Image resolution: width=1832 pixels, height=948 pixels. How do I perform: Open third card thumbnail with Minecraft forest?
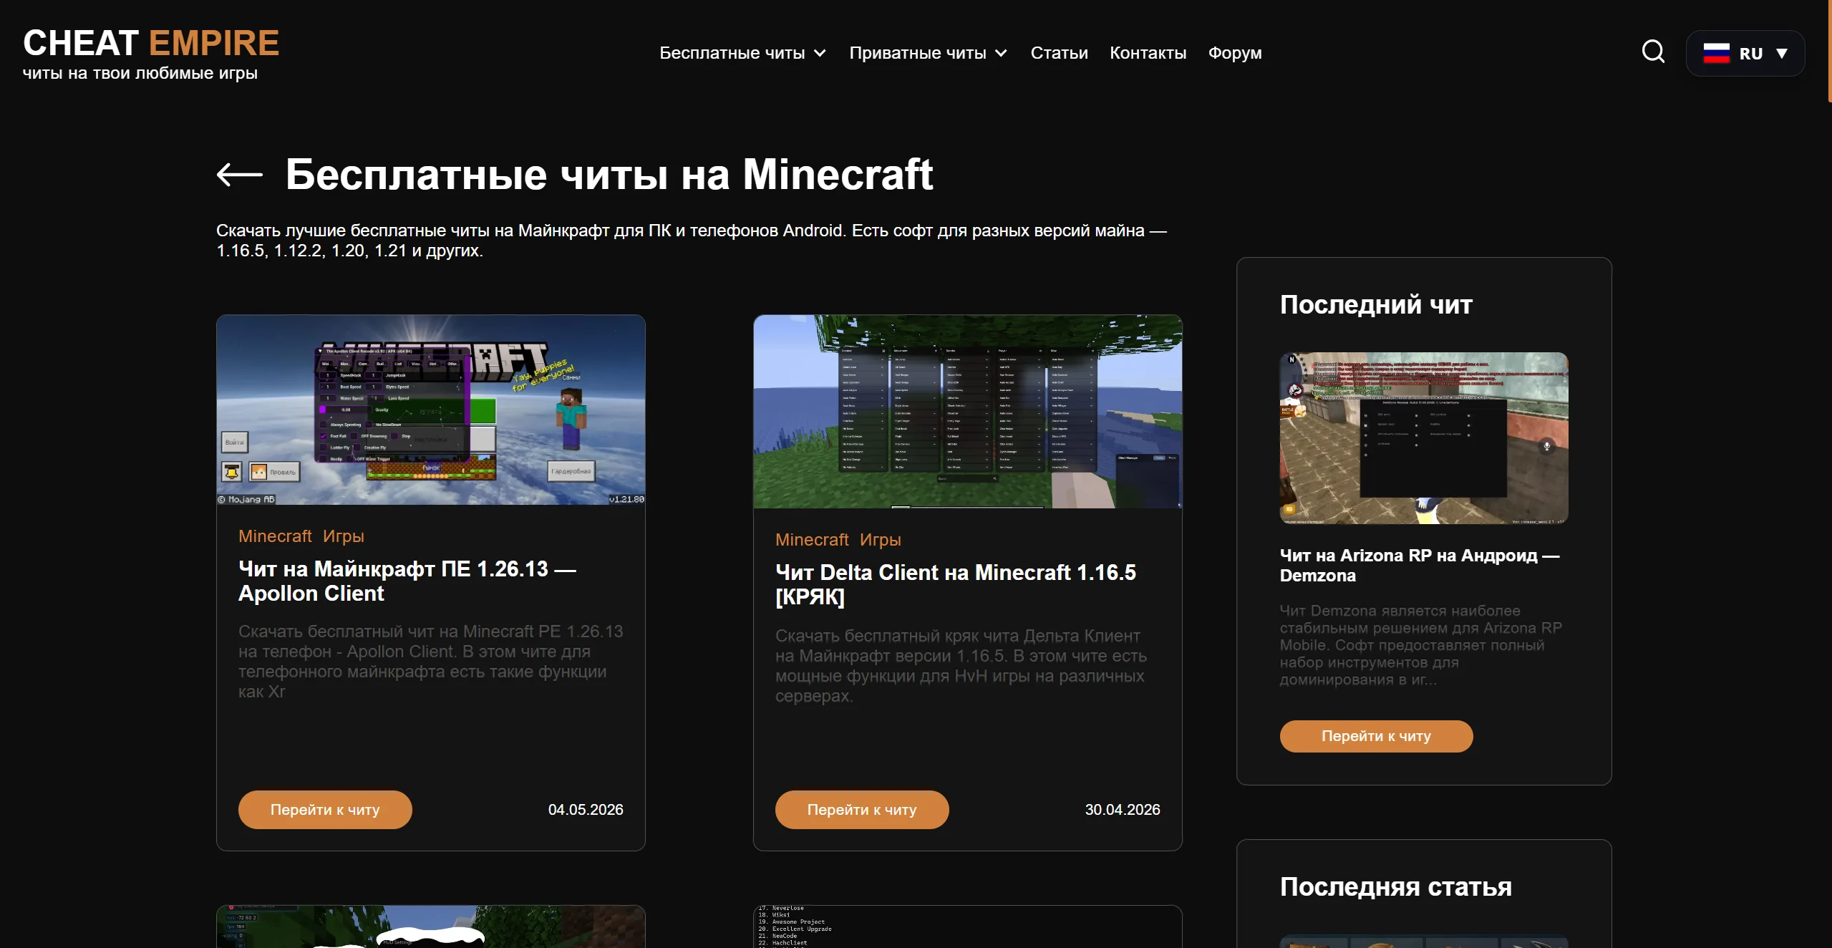(x=431, y=927)
